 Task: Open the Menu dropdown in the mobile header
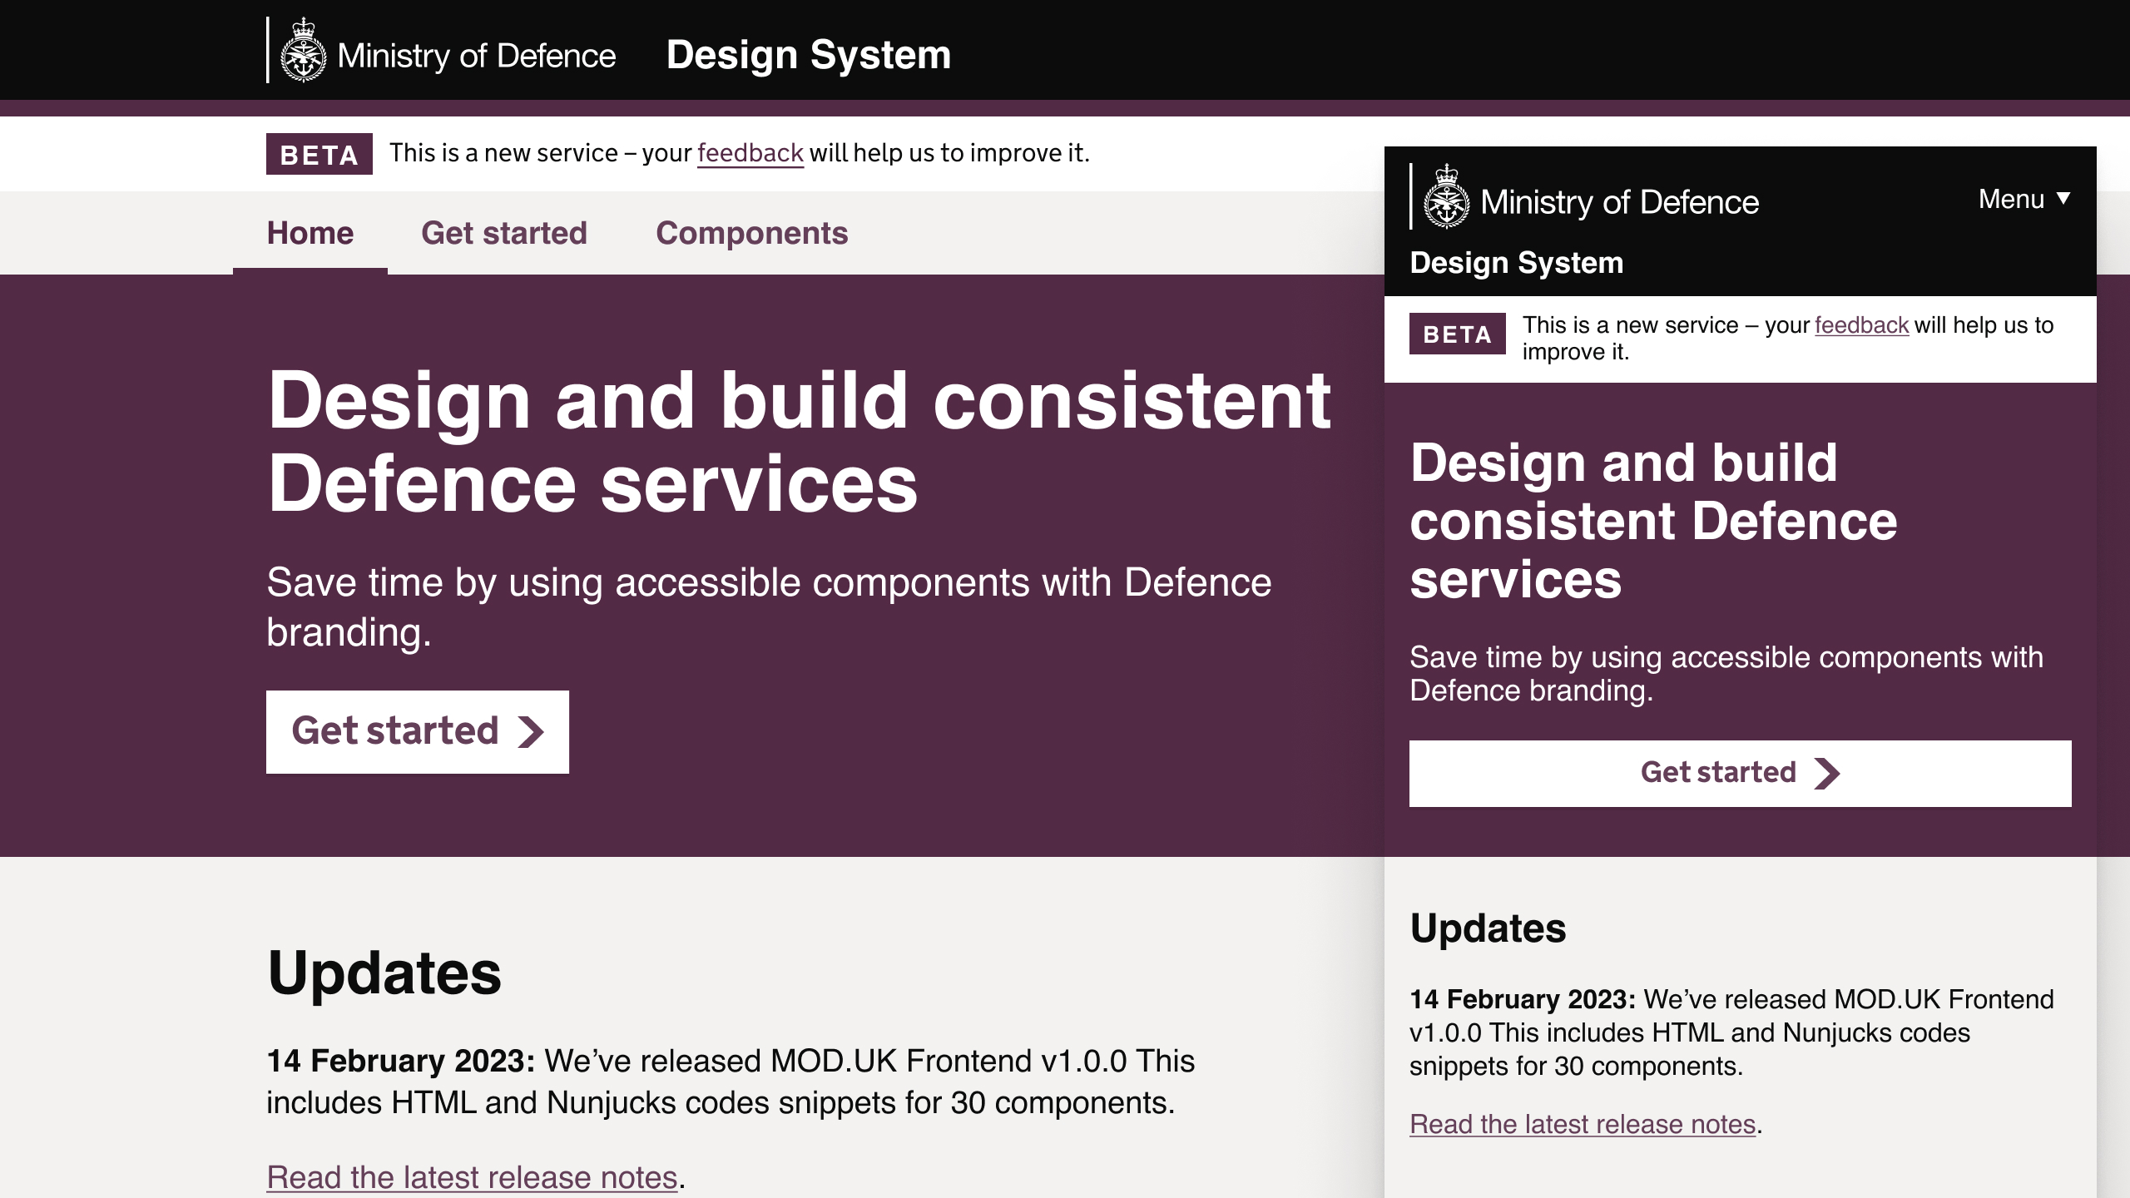pos(2010,200)
